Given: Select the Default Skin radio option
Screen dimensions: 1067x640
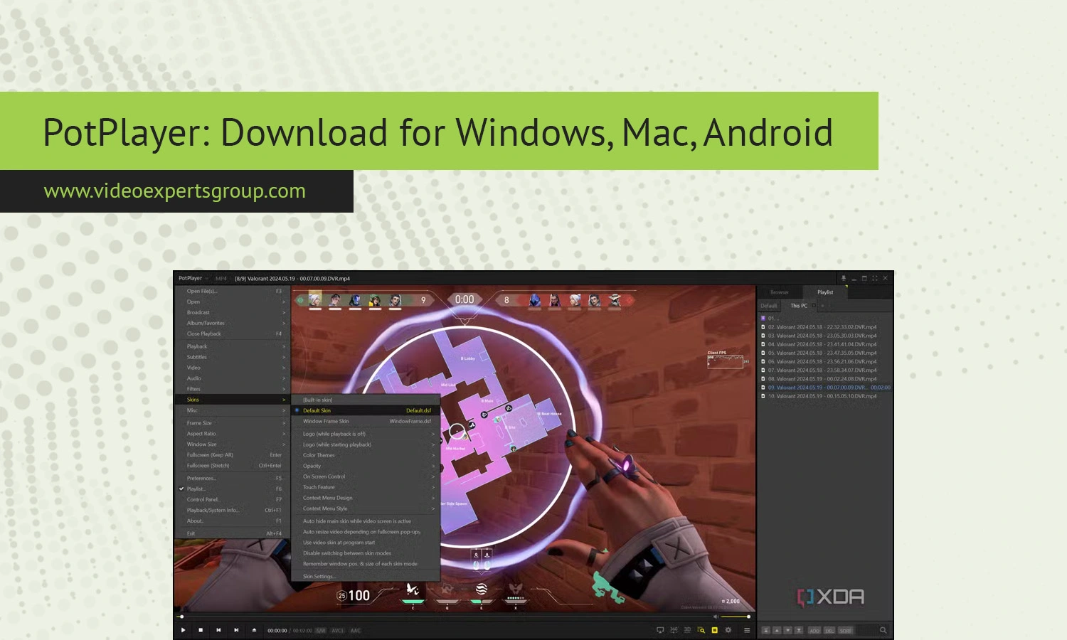Looking at the screenshot, I should [366, 410].
